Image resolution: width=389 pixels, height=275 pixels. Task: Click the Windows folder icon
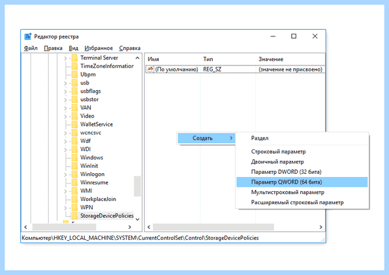[x=75, y=158]
